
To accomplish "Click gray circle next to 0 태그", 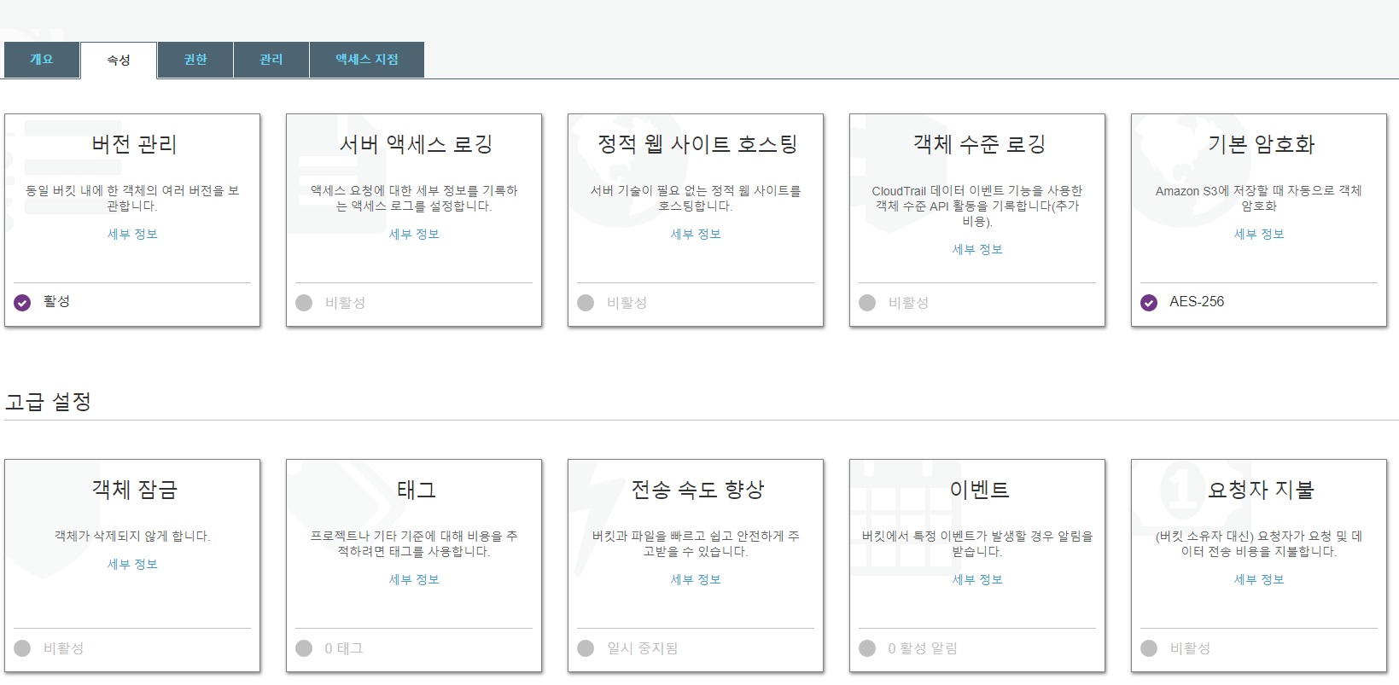I will coord(304,648).
